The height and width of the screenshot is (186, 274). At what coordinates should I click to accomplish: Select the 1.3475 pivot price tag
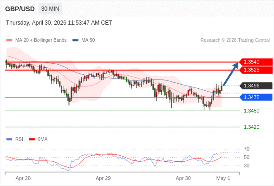click(256, 97)
